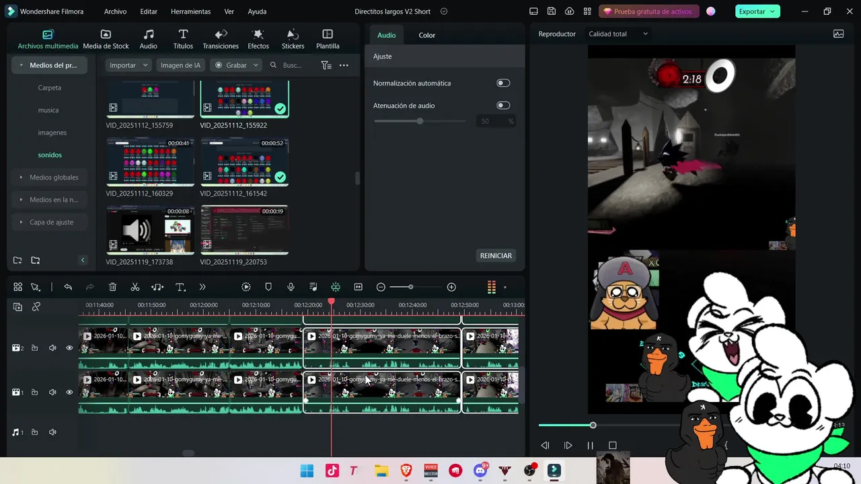Click the new folder icon
This screenshot has width=861, height=484.
click(17, 260)
